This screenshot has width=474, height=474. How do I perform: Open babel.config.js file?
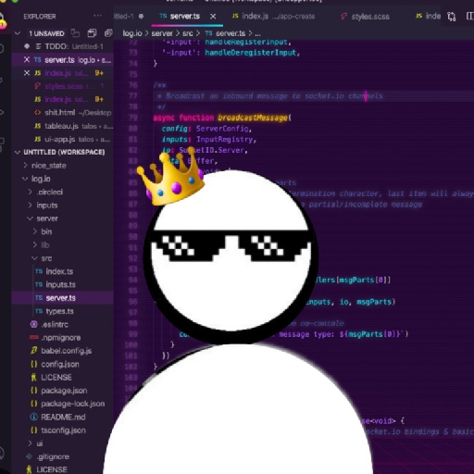click(x=67, y=351)
